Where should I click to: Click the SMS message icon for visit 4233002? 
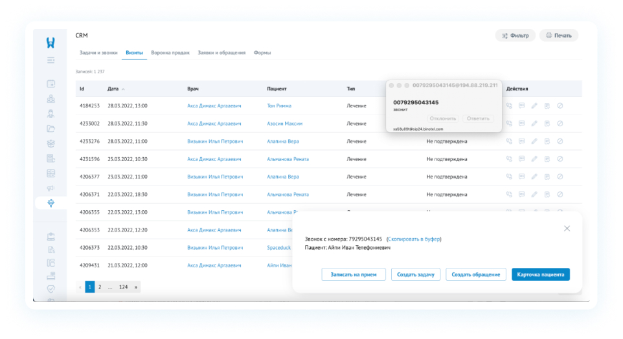click(x=521, y=123)
